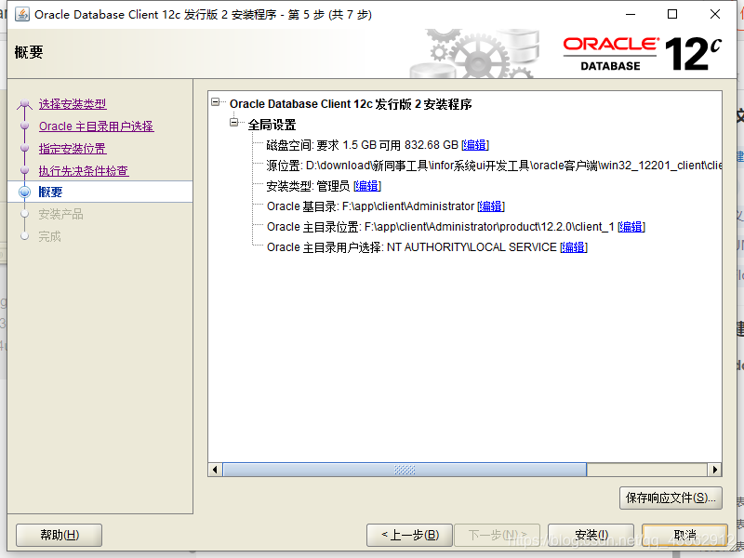Click the 概要 step radio indicator

(x=25, y=192)
